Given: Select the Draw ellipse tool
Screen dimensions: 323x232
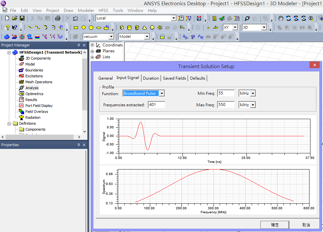Looking at the screenshot, I should point(99,28).
